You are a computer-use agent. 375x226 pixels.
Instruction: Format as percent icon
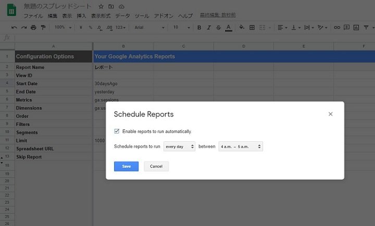[91, 28]
